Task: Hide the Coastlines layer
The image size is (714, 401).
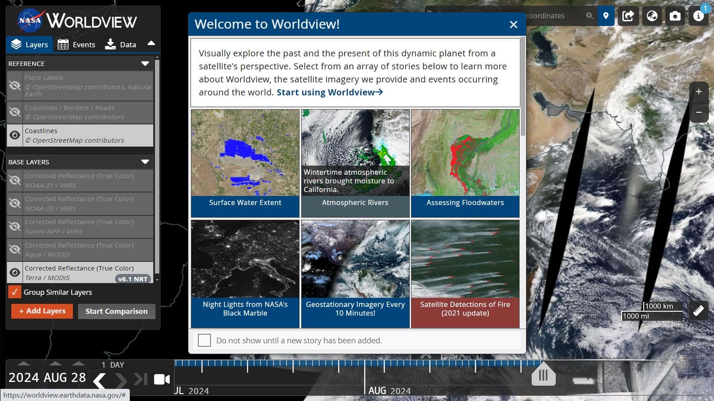Action: pos(15,135)
